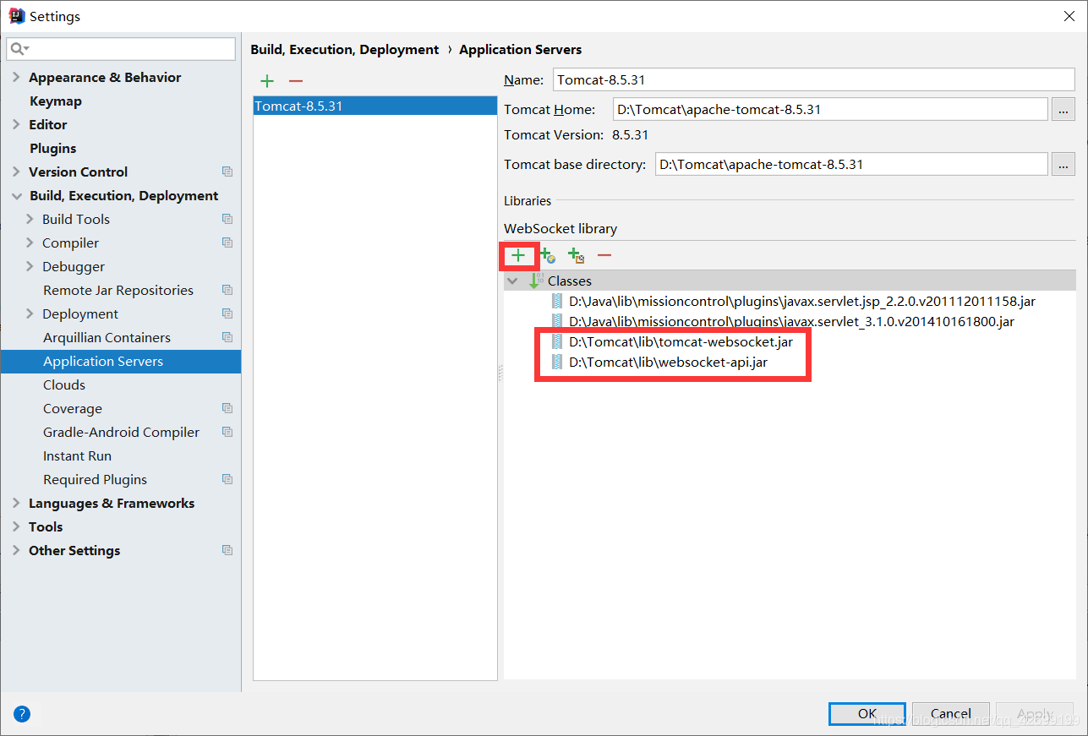This screenshot has height=736, width=1088.
Task: Click project-level icon next to Other Settings
Action: pyautogui.click(x=227, y=550)
